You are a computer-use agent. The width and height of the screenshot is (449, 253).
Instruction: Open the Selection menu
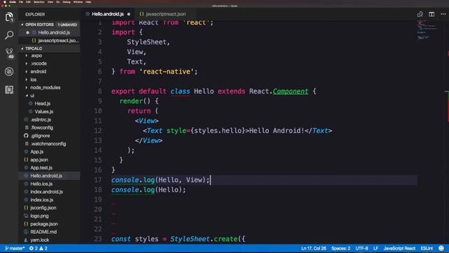pyautogui.click(x=39, y=2)
